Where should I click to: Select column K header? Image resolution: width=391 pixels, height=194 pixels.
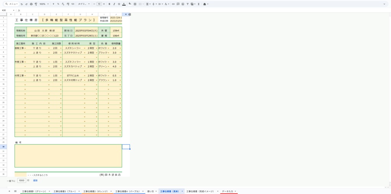(x=126, y=14)
